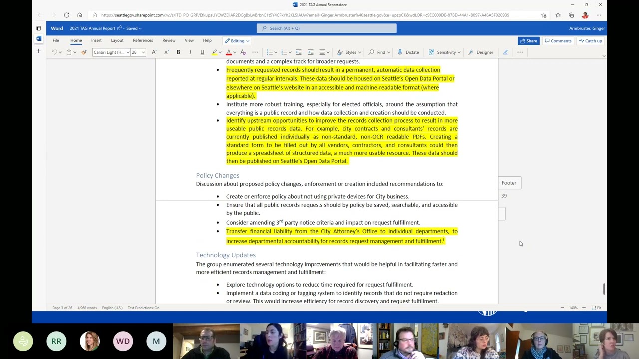Select the Home ribbon tab
Viewport: 639px width, 359px height.
[76, 40]
